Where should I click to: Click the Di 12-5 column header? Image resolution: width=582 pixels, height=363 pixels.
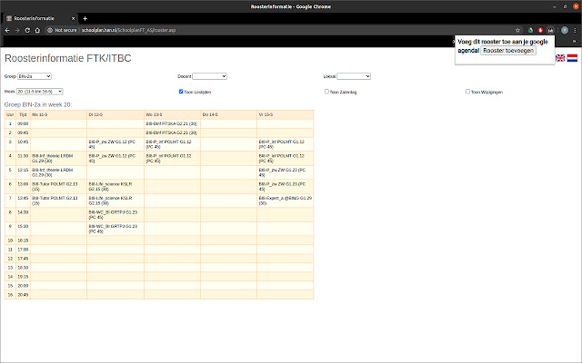(x=115, y=115)
